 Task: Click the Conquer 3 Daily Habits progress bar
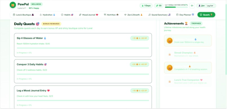pos(83,74)
